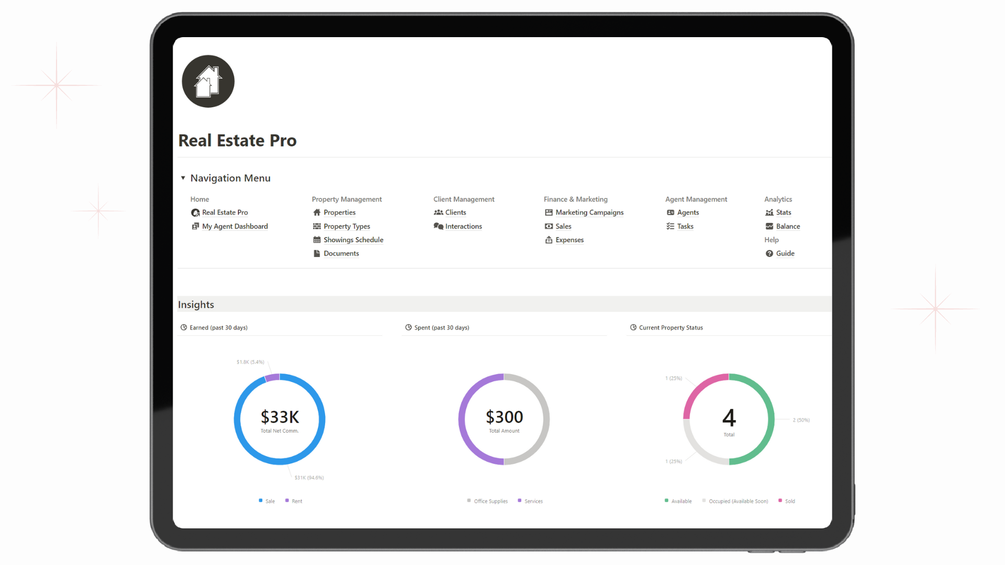
Task: Expand the Finance & Marketing section
Action: [x=575, y=199]
